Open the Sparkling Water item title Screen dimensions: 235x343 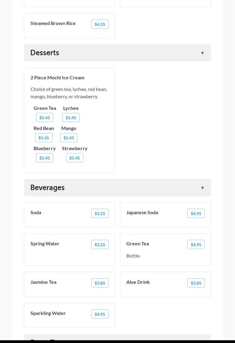(x=48, y=313)
